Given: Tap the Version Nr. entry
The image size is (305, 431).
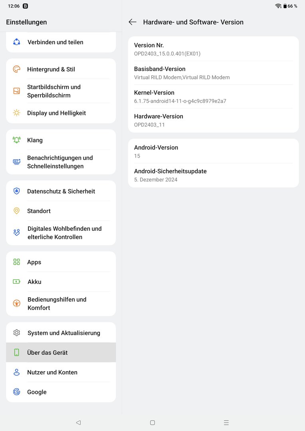Looking at the screenshot, I should pos(213,49).
